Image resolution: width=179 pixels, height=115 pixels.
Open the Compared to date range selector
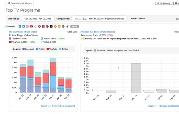pos(99,19)
